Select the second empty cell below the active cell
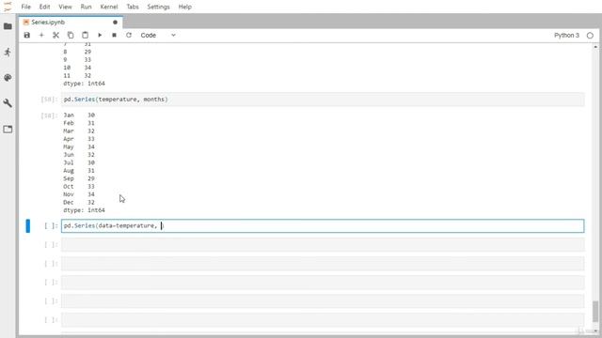 (x=323, y=263)
